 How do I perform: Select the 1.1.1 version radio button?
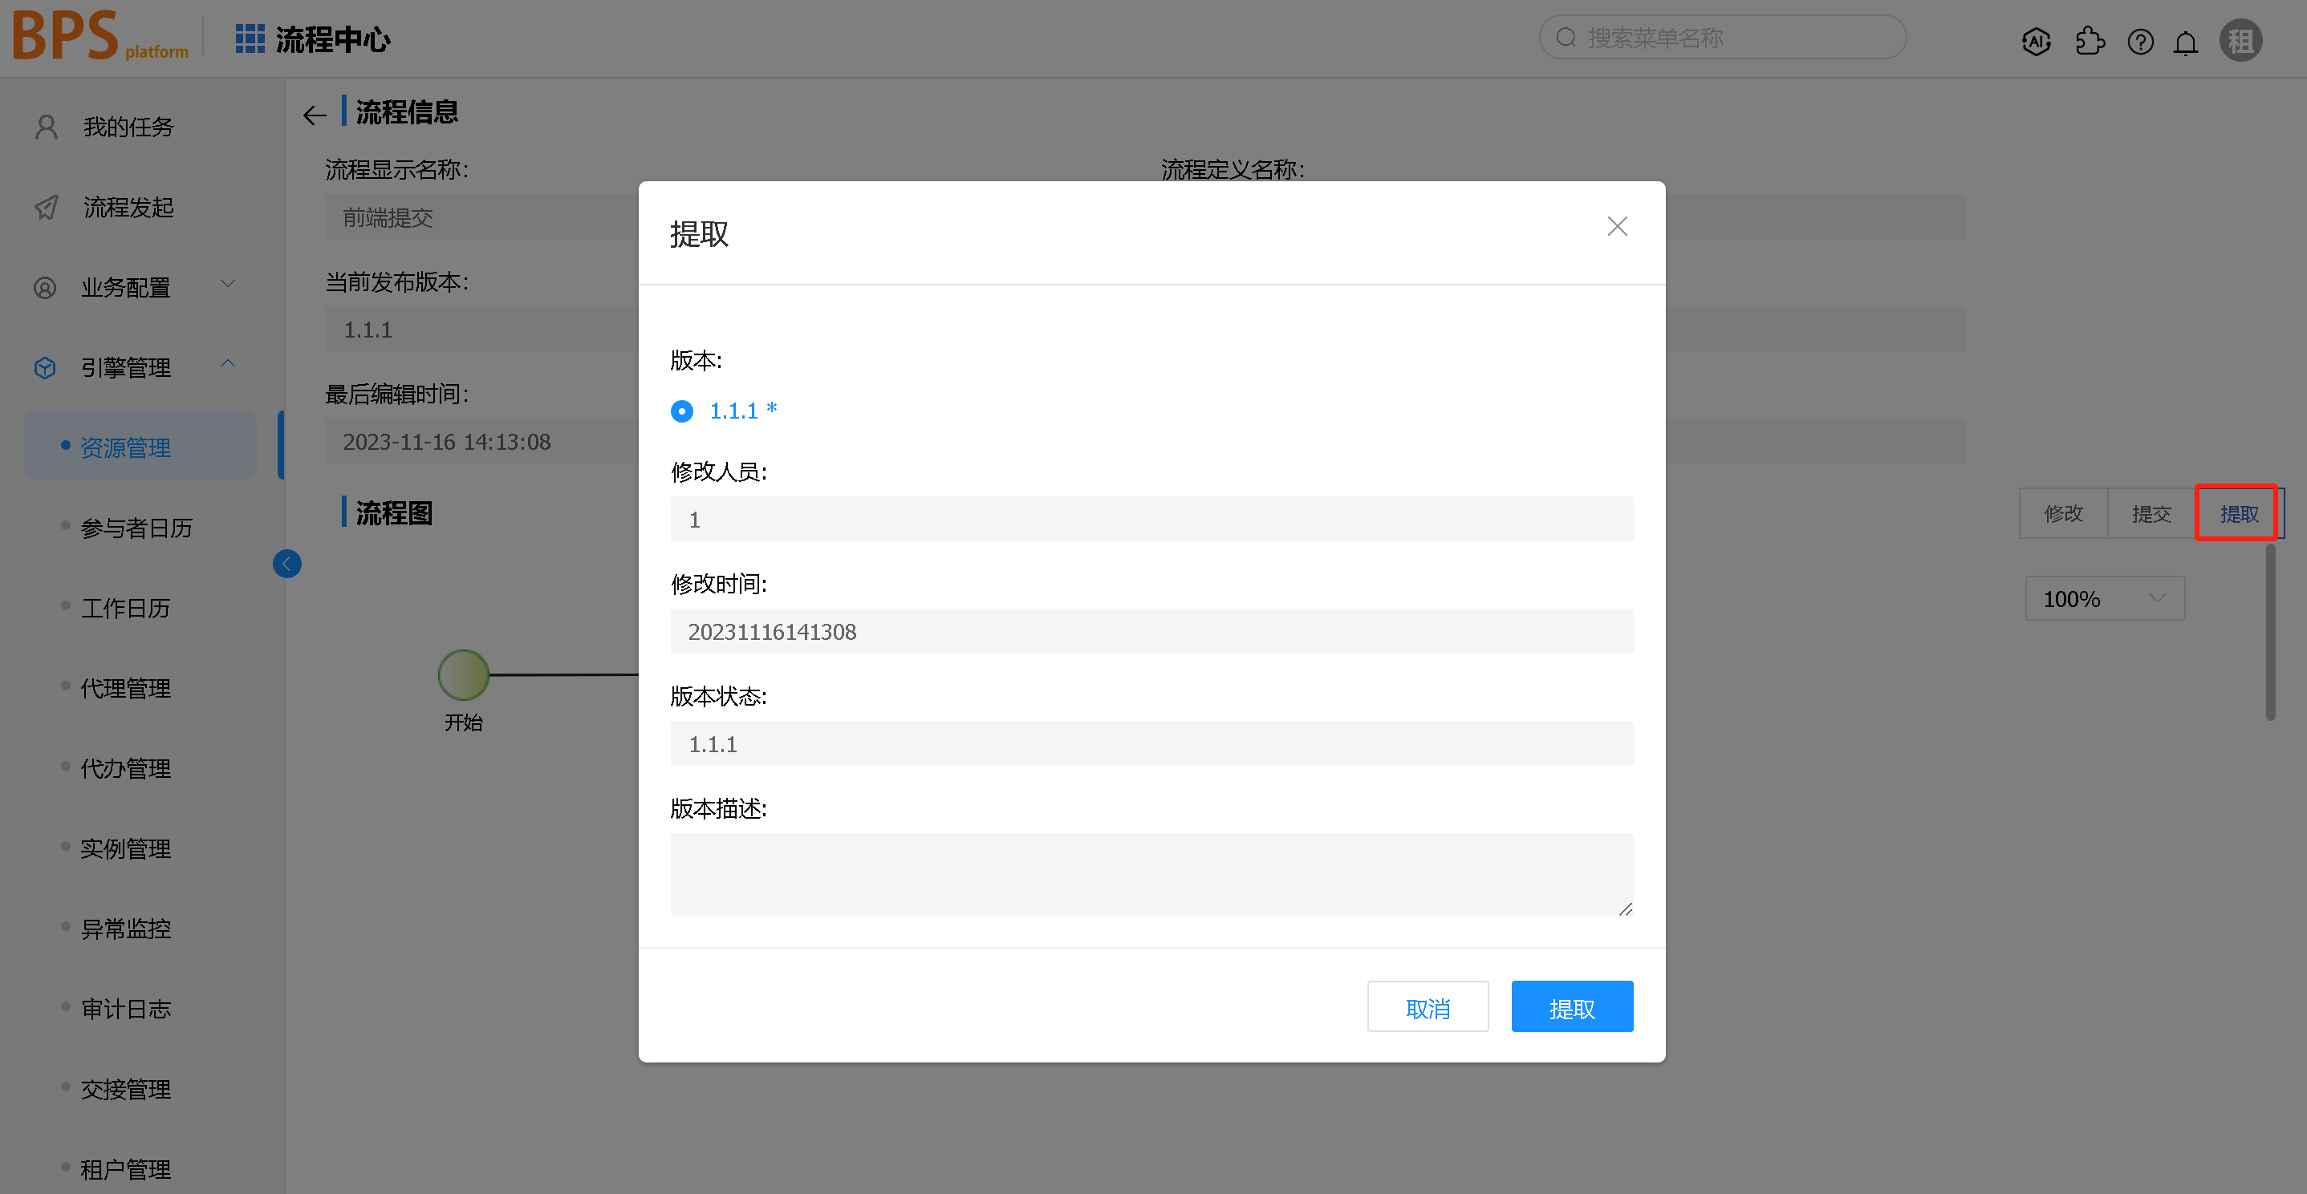681,411
